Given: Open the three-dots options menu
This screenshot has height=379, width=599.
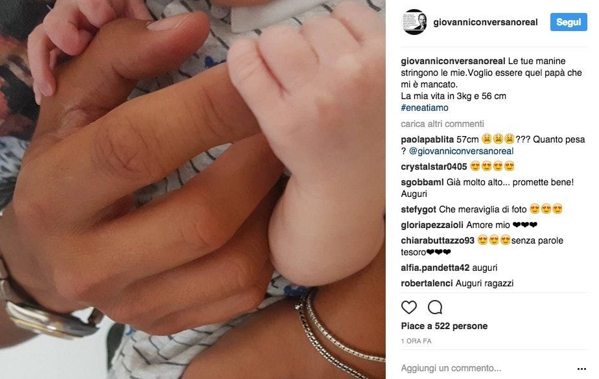Looking at the screenshot, I should pos(581,369).
